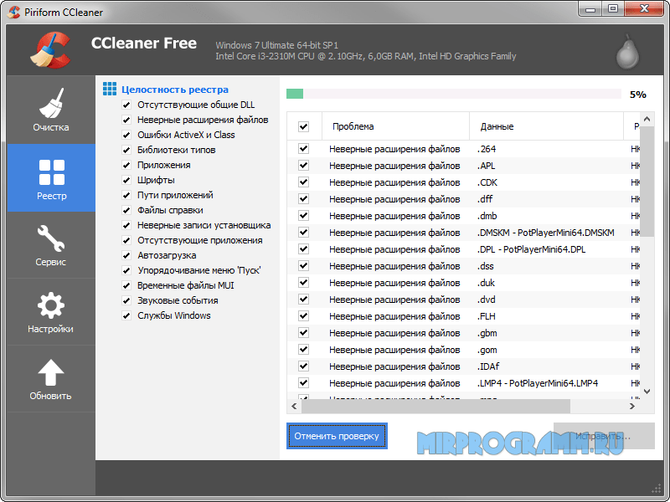Uncheck the .gom result row checkbox
Viewport: 670px width, 502px height.
pyautogui.click(x=303, y=349)
